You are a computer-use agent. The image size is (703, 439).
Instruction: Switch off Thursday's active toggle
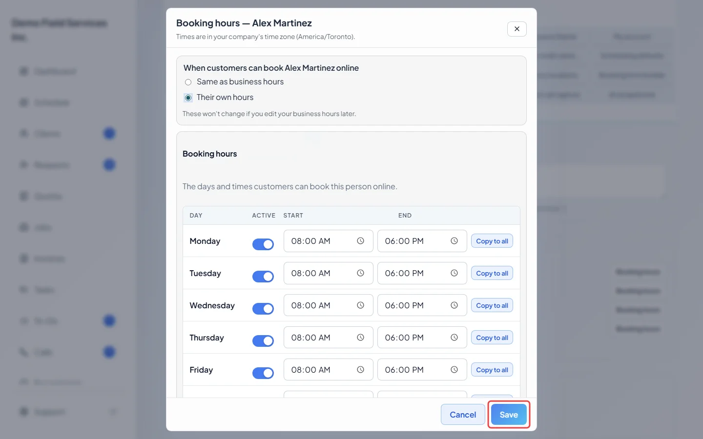[x=263, y=341]
